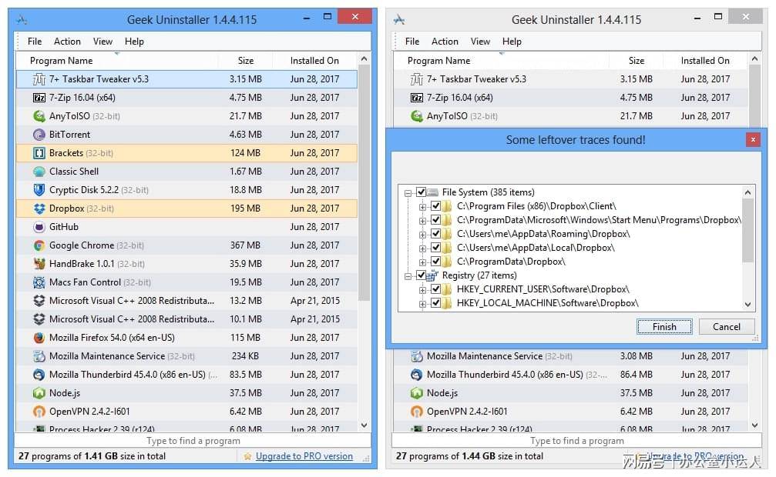776x477 pixels.
Task: Click the leftover dialog's scrollbar thumb
Action: (x=747, y=230)
